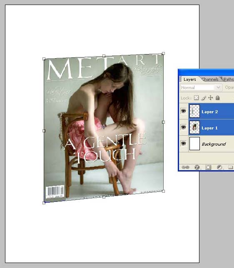The width and height of the screenshot is (234, 268).
Task: Click the Background layer name
Action: pyautogui.click(x=214, y=144)
